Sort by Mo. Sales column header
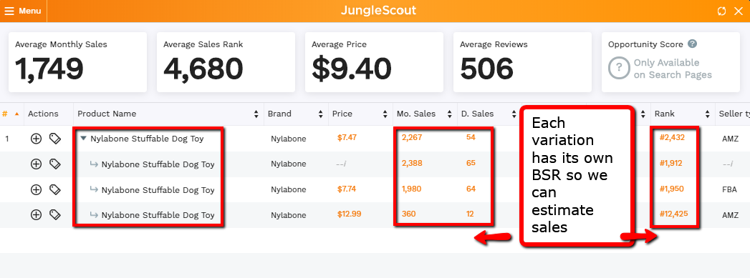 [416, 114]
